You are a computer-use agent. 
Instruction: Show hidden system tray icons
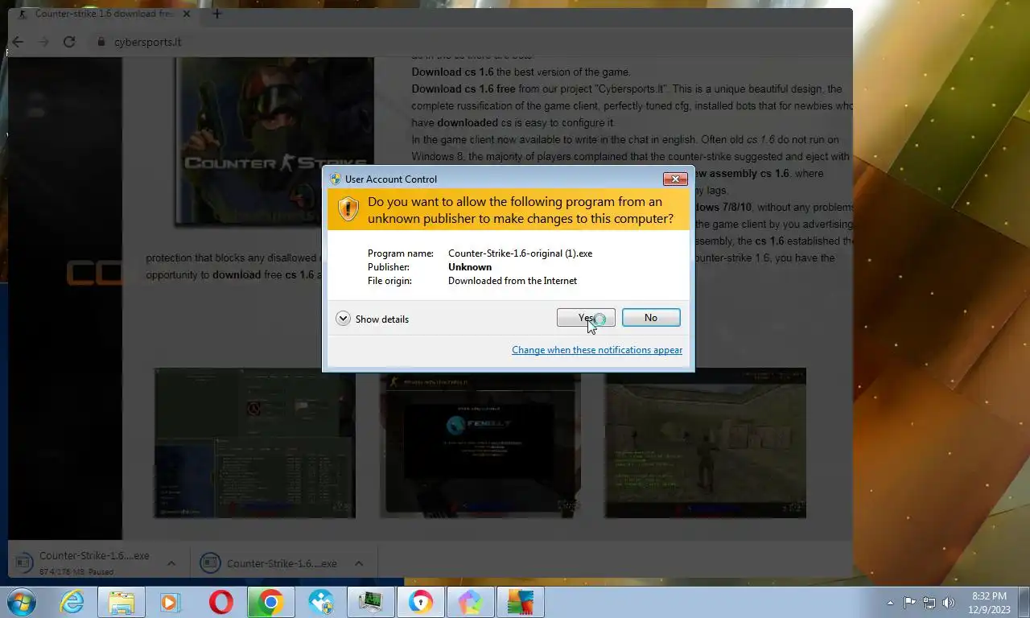point(890,603)
